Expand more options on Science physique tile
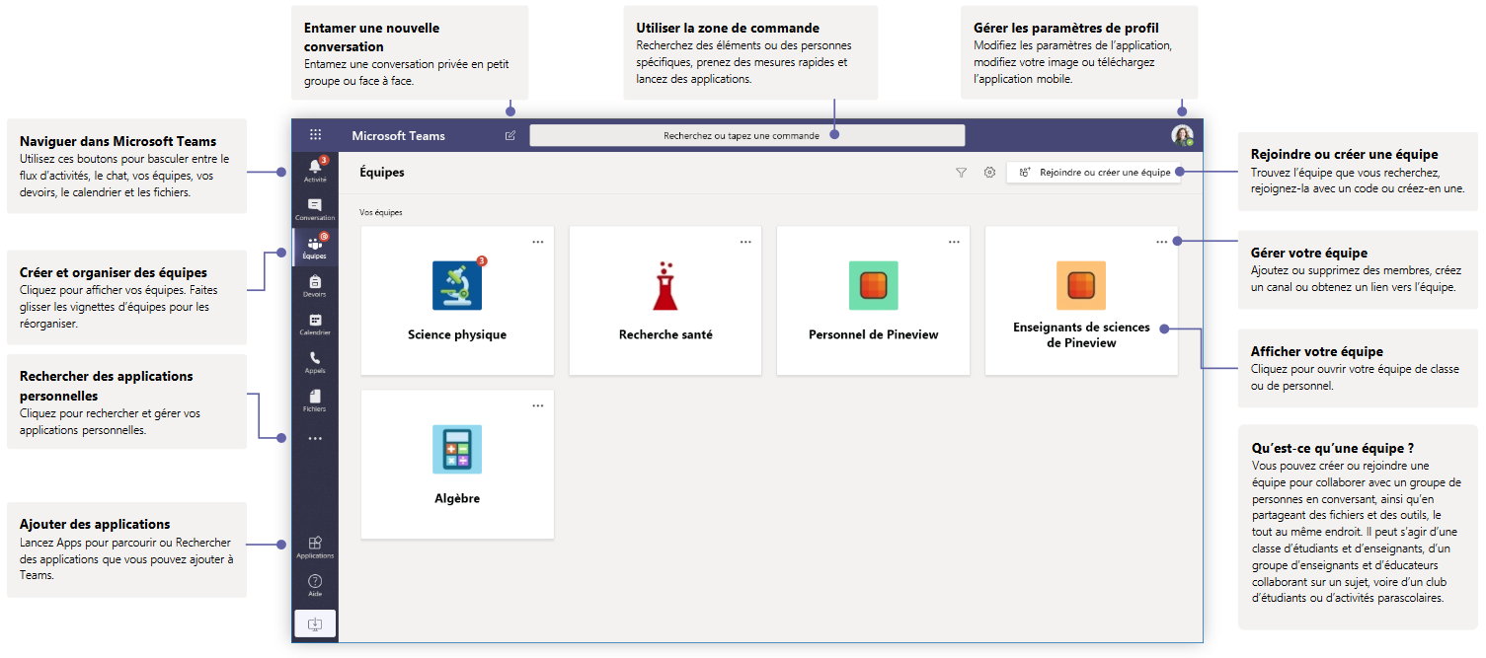 point(538,242)
